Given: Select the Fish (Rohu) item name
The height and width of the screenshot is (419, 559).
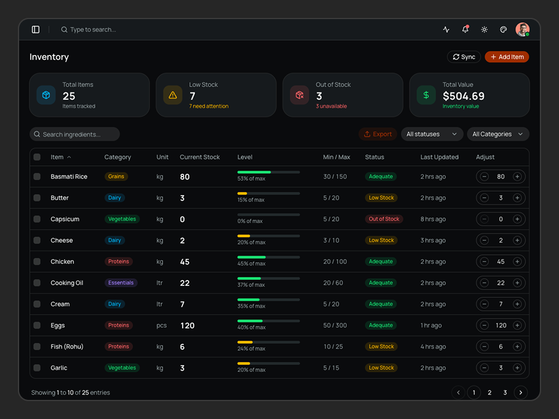Looking at the screenshot, I should pyautogui.click(x=67, y=347).
